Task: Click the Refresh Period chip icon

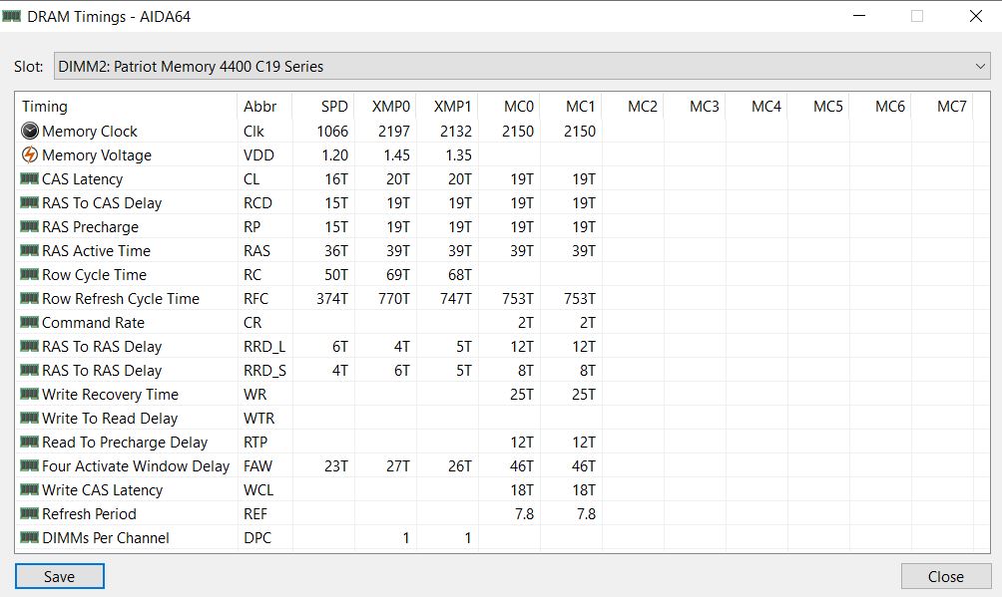Action: coord(29,514)
